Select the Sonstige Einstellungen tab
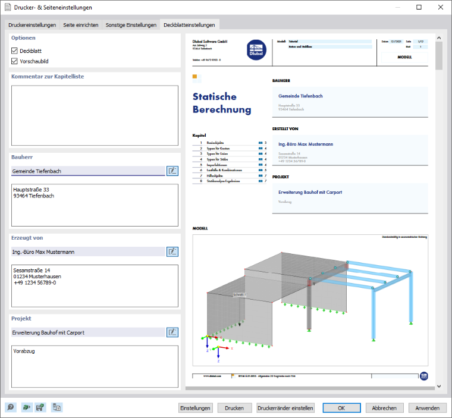This screenshot has height=418, width=452. pyautogui.click(x=131, y=25)
